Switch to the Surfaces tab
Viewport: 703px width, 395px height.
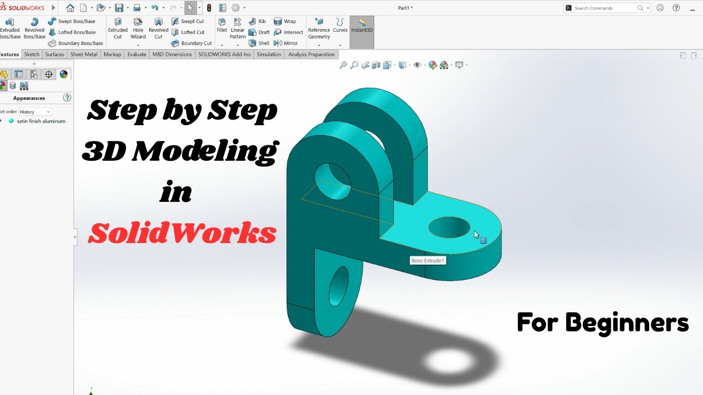(x=54, y=54)
